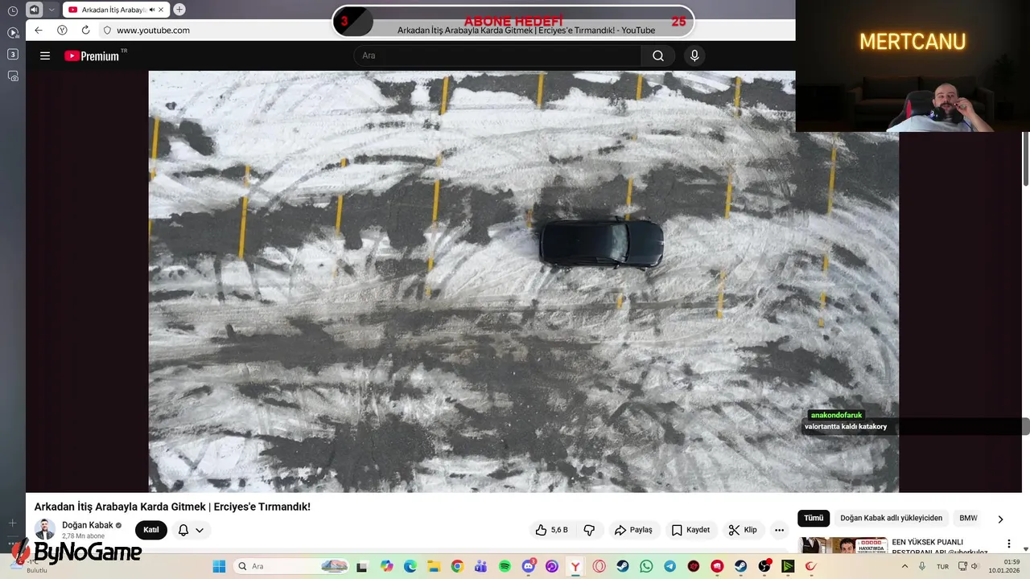This screenshot has height=579, width=1030.
Task: Open Spotify from taskbar
Action: (505, 566)
